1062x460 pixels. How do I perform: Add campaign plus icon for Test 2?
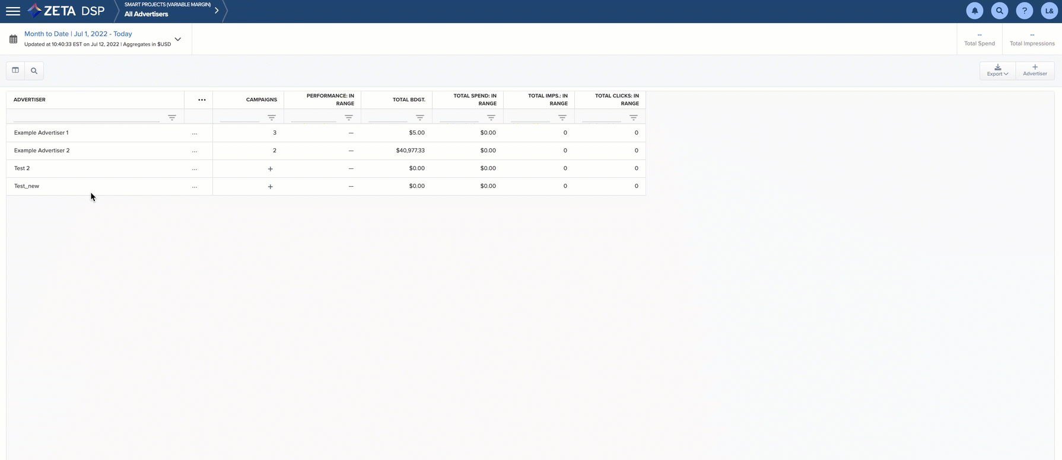click(x=271, y=169)
